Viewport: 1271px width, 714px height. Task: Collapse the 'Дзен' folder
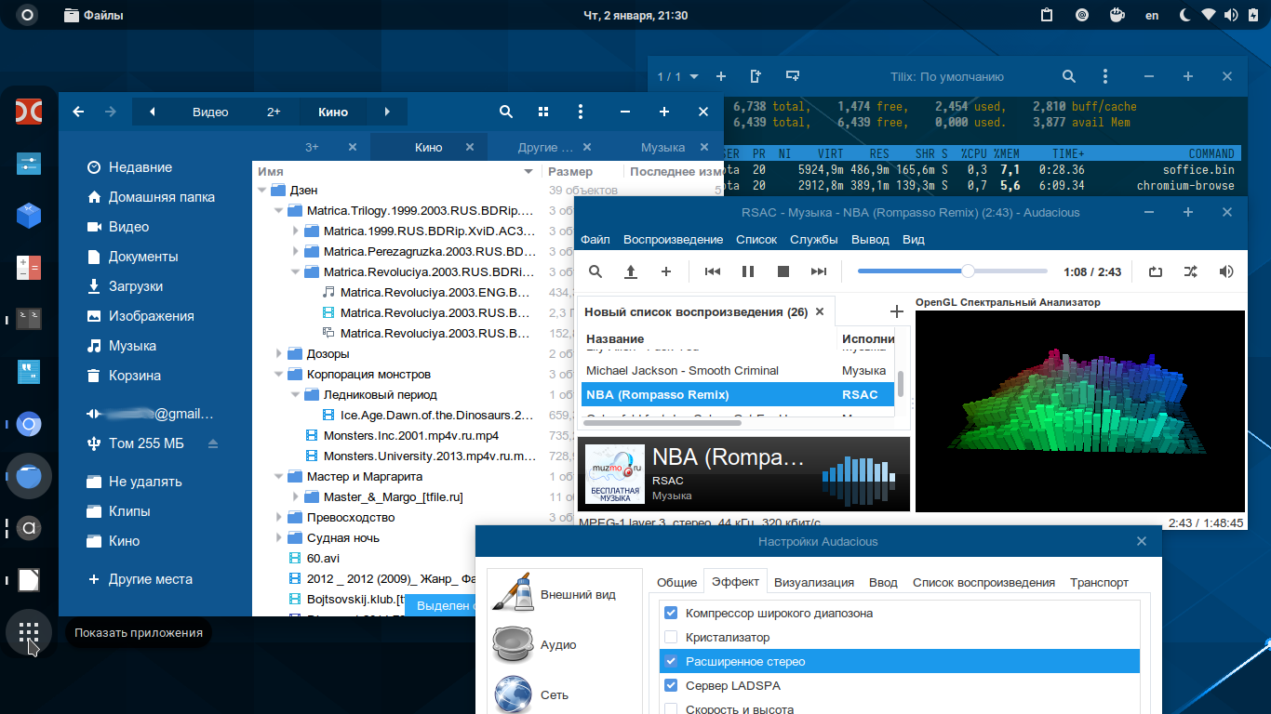pyautogui.click(x=262, y=190)
